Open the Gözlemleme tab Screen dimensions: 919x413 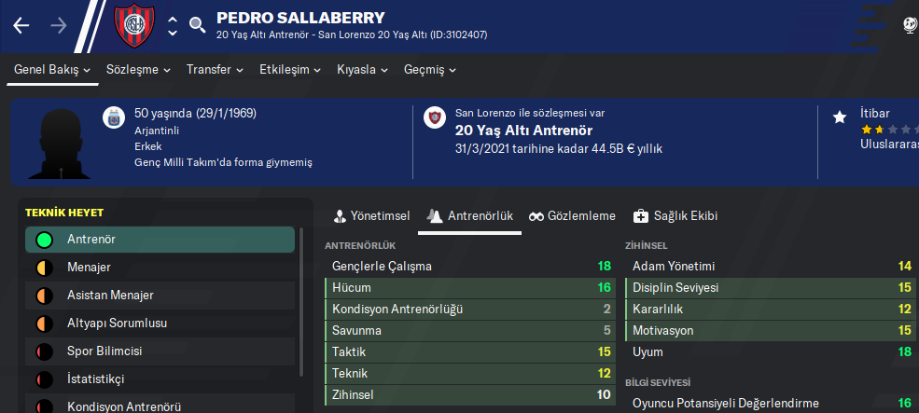pos(572,216)
